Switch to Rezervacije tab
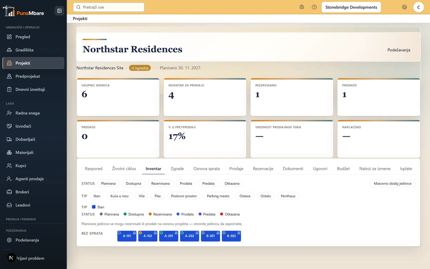The height and width of the screenshot is (269, 430). pyautogui.click(x=263, y=169)
